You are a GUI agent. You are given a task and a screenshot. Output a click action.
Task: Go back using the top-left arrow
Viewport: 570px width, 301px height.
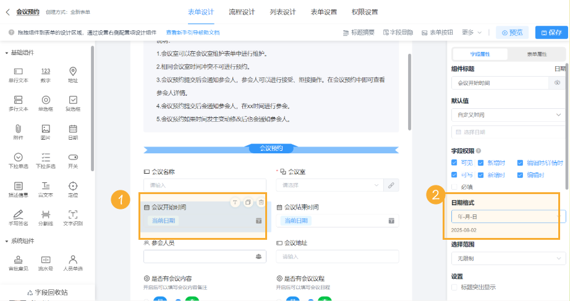click(7, 12)
